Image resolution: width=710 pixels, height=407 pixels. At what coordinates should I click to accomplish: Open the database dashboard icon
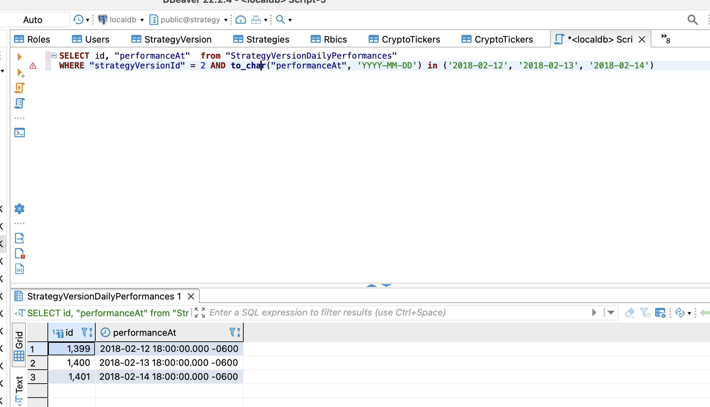point(241,20)
